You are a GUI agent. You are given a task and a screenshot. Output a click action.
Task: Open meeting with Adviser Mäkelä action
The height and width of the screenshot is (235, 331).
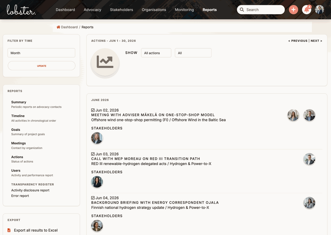coord(153,115)
